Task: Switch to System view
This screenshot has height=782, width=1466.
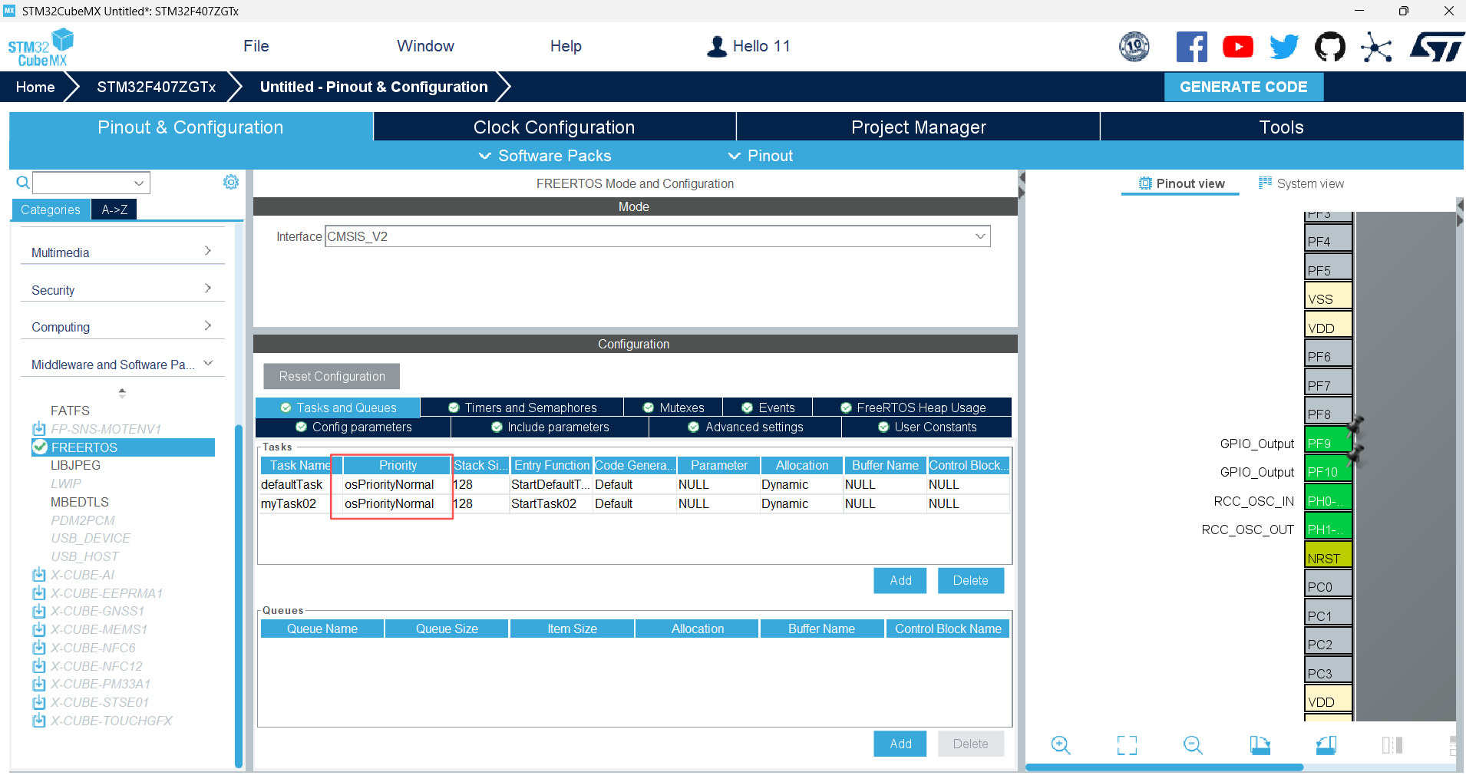Action: pos(1302,183)
